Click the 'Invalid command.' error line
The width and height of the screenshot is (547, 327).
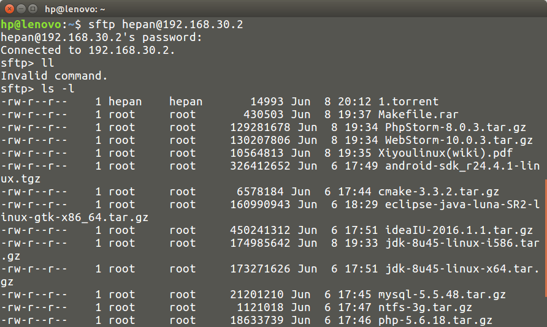point(54,76)
